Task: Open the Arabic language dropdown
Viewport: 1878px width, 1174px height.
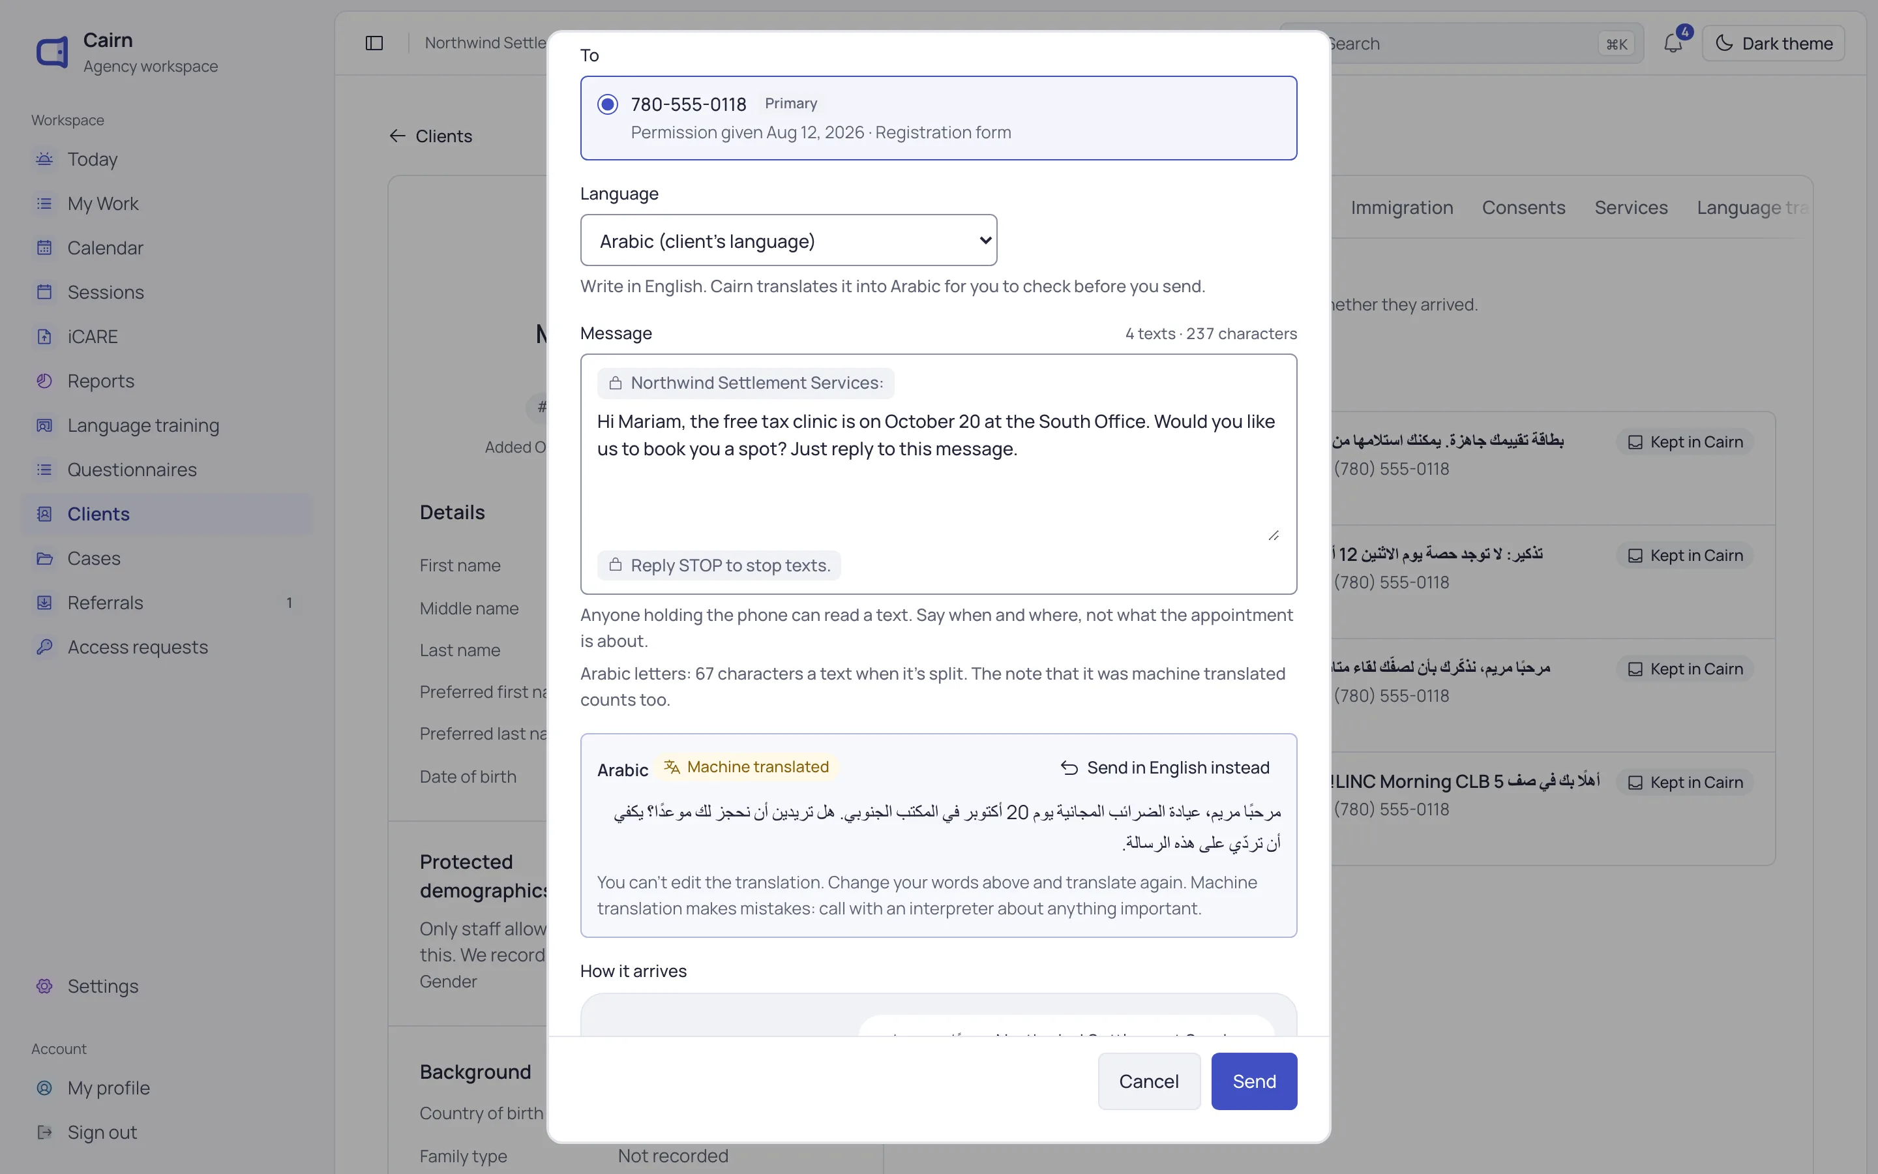Action: point(788,241)
